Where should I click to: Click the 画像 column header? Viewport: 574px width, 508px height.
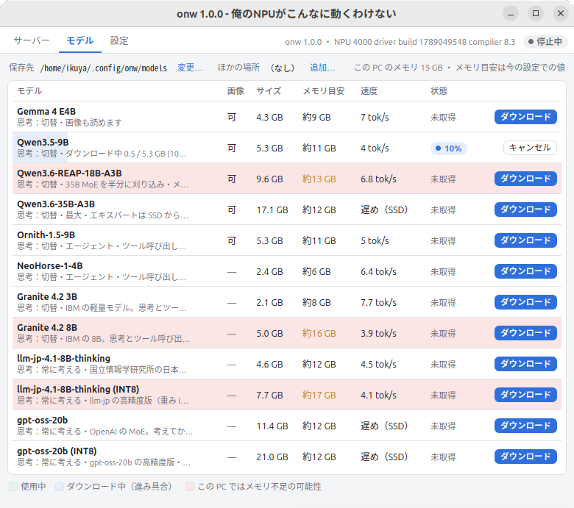click(x=235, y=90)
